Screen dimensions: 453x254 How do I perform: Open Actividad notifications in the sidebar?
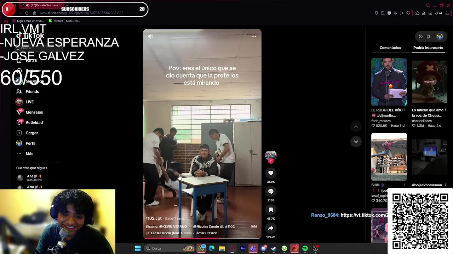(x=29, y=122)
